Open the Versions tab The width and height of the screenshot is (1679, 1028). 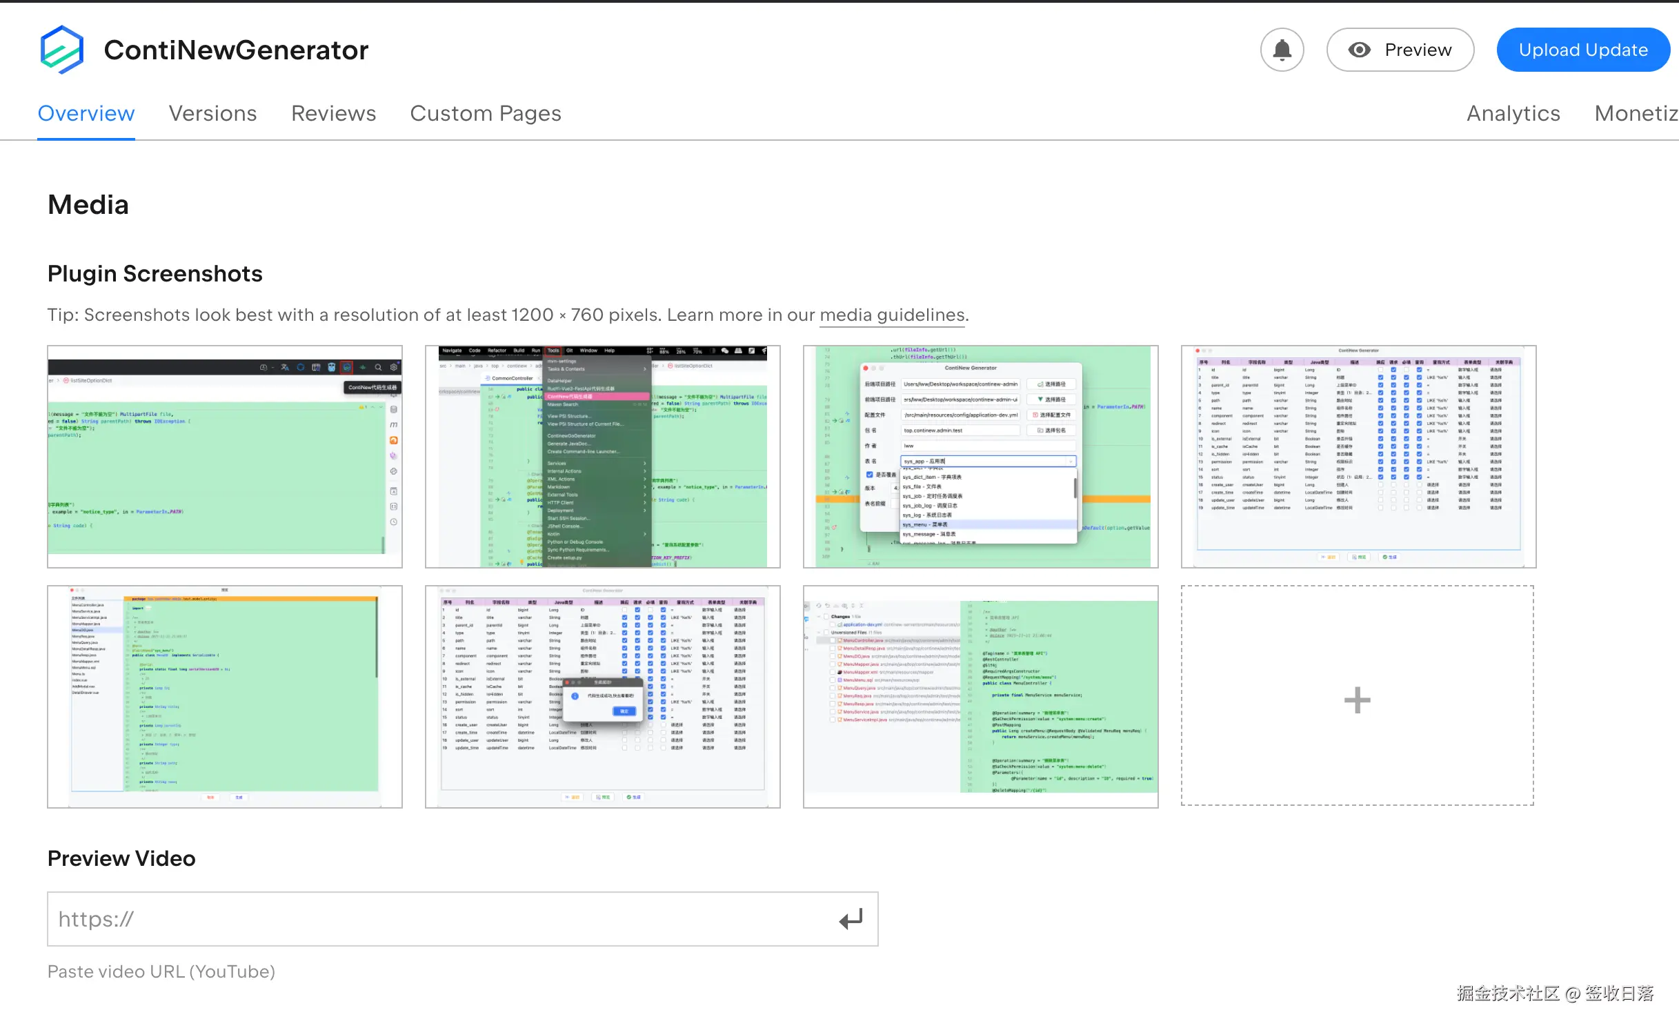click(x=212, y=113)
